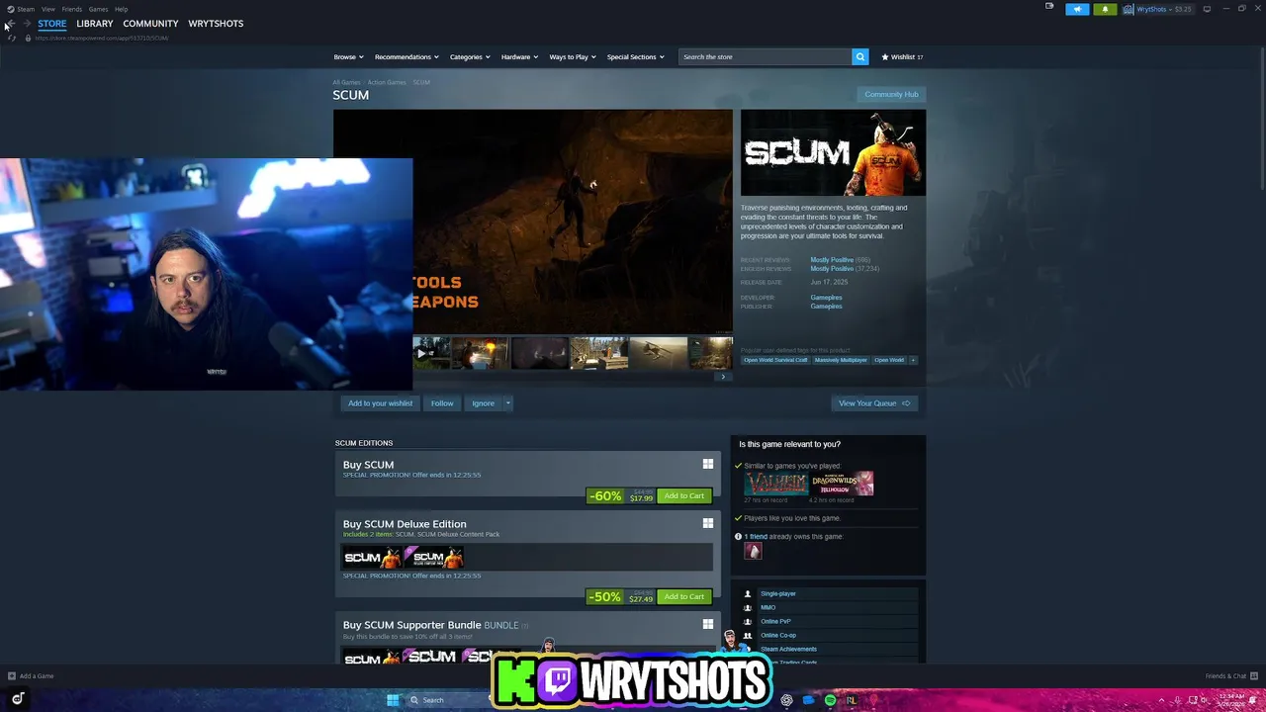The image size is (1266, 712).
Task: Open Friends & Chat
Action: [x=1229, y=676]
